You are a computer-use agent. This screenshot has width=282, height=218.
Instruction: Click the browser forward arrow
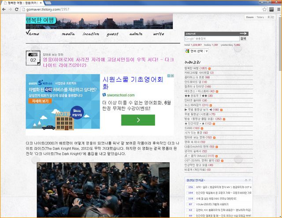10,9
